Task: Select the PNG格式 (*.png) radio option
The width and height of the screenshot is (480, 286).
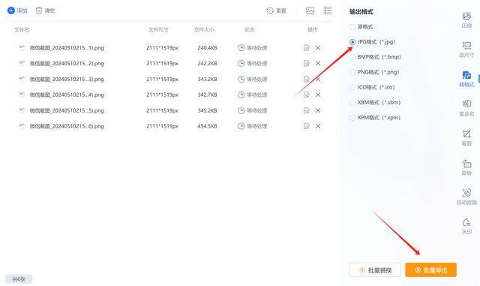Action: [x=374, y=72]
